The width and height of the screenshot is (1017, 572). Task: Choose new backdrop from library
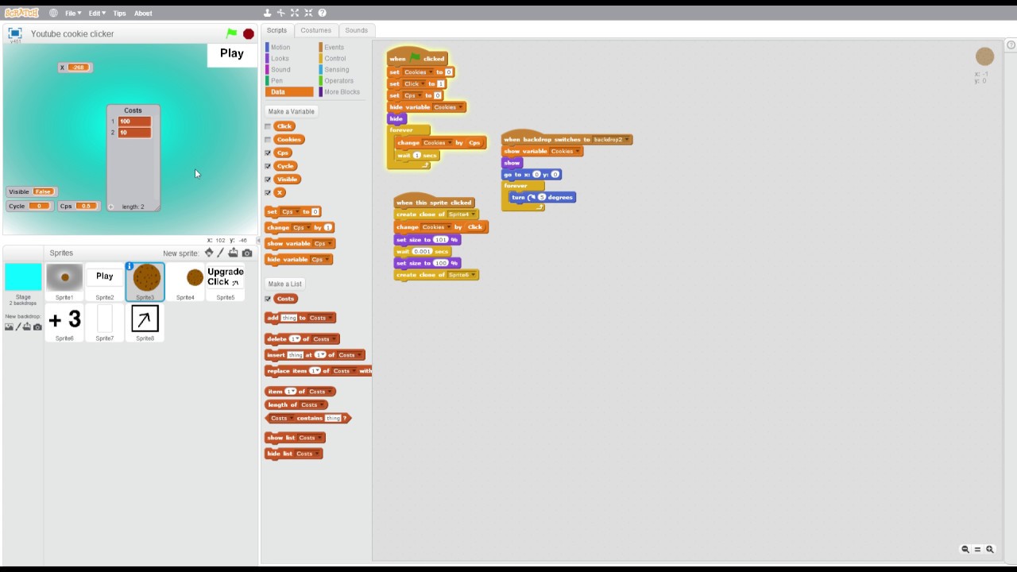point(9,327)
